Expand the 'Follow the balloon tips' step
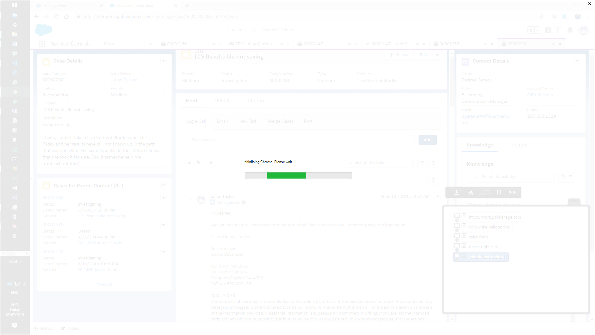Image resolution: width=595 pixels, height=335 pixels. pos(452,227)
